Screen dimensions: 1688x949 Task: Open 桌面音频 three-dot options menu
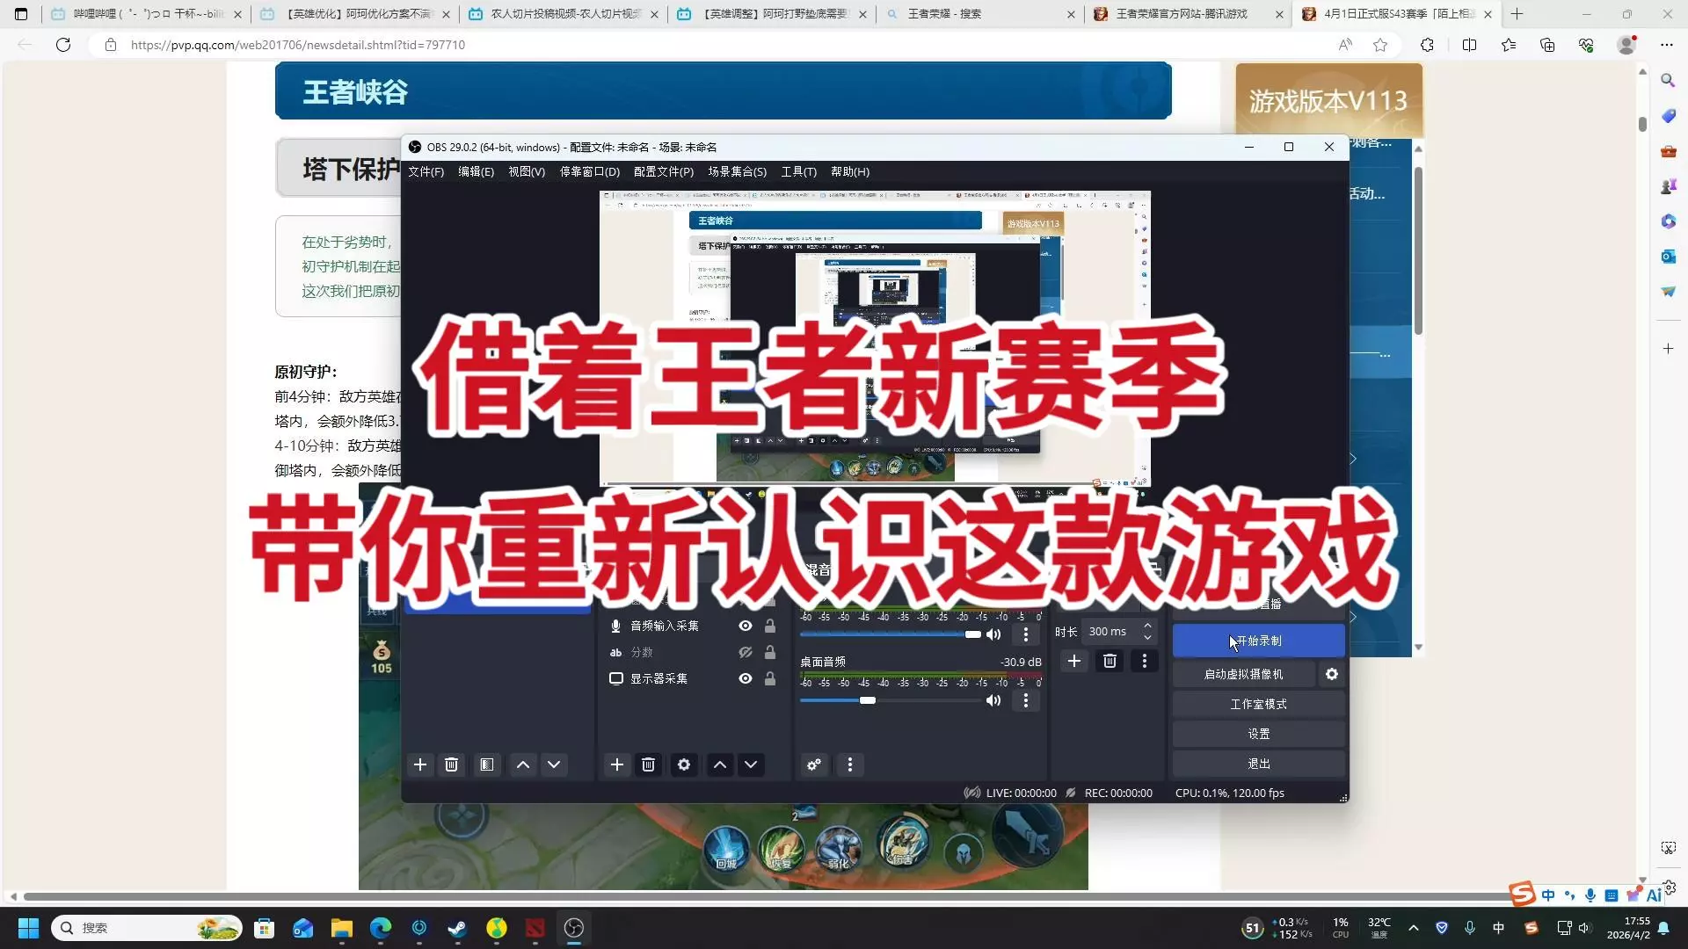[1025, 700]
